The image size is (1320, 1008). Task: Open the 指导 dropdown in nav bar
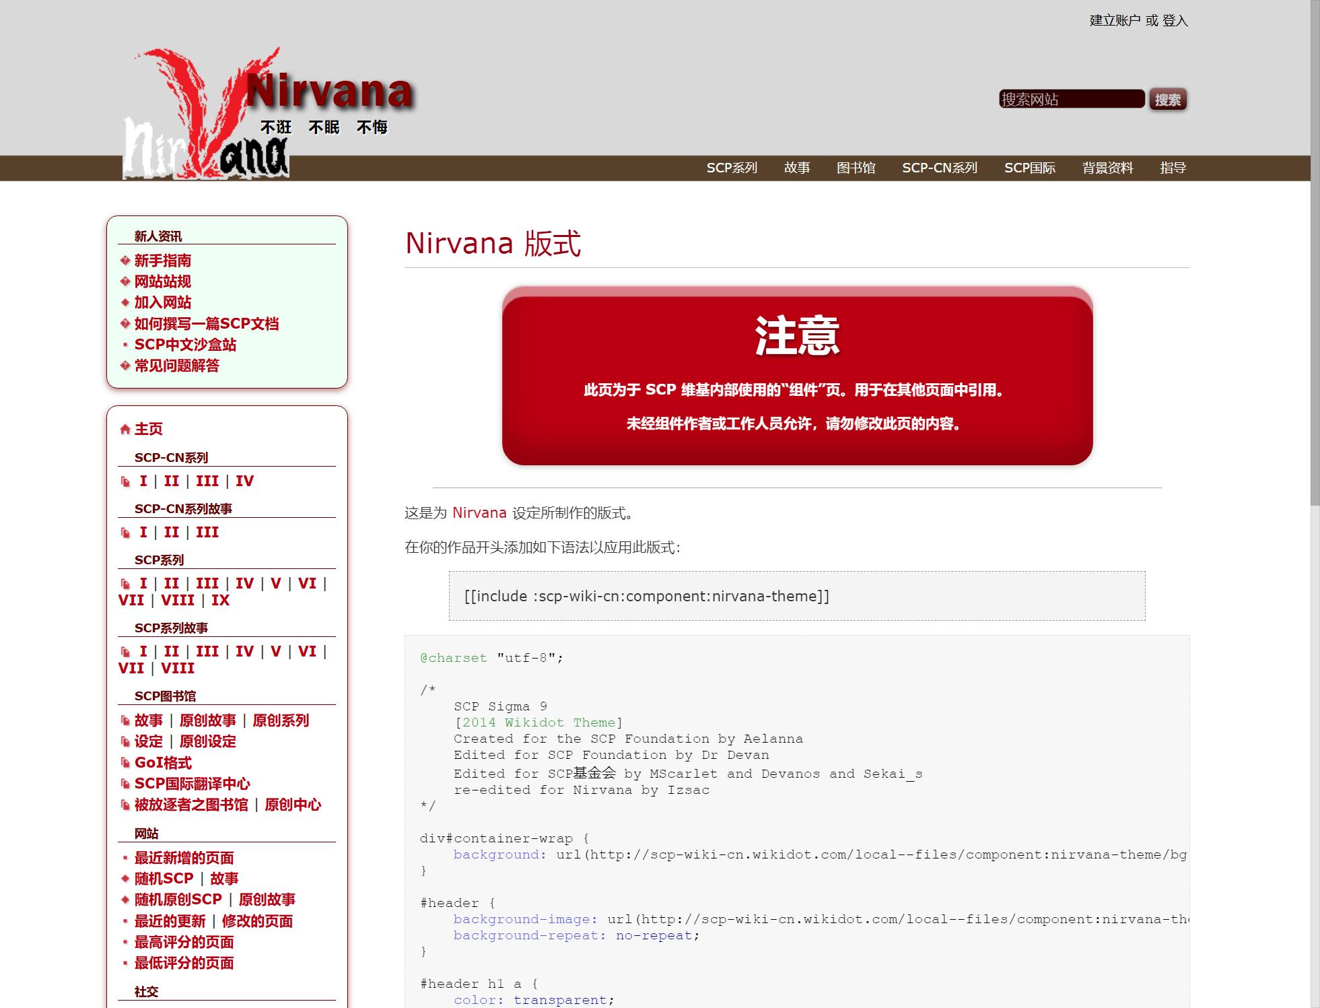pos(1173,168)
